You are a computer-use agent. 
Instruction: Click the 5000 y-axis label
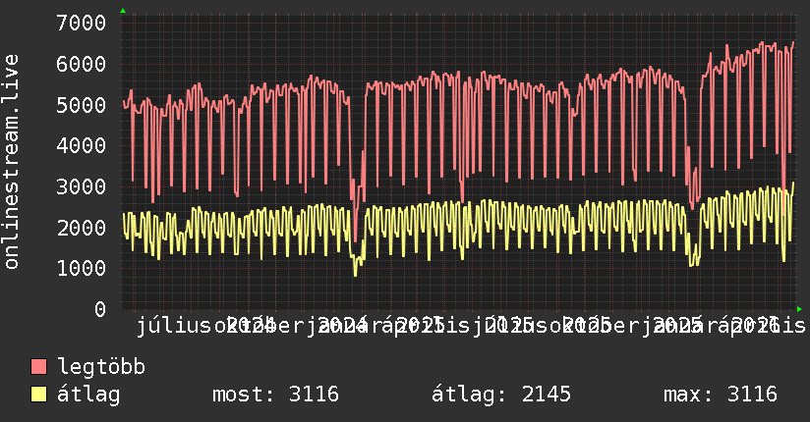pyautogui.click(x=82, y=105)
